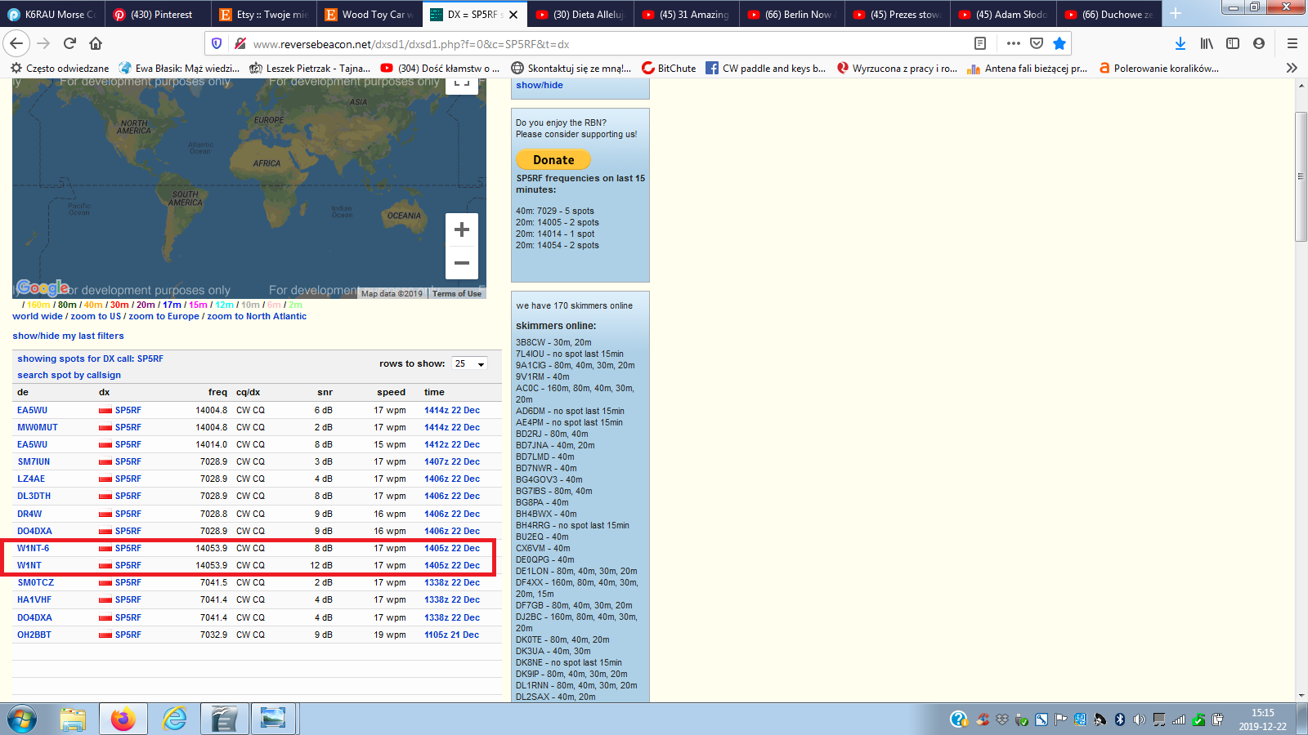This screenshot has width=1308, height=735.
Task: Toggle the 20m band filter
Action: click(146, 305)
